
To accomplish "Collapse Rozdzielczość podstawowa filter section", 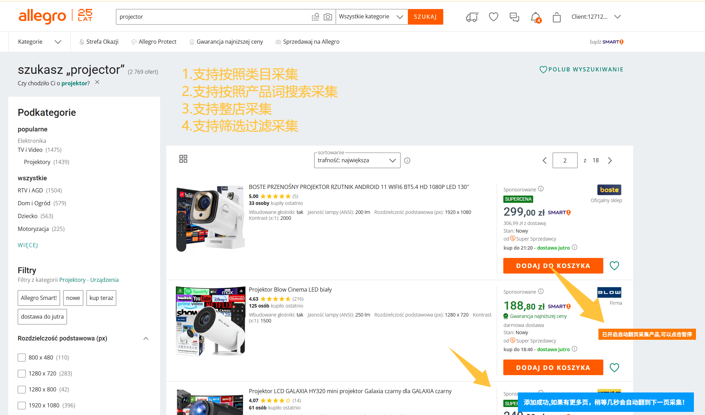I will click(x=146, y=338).
